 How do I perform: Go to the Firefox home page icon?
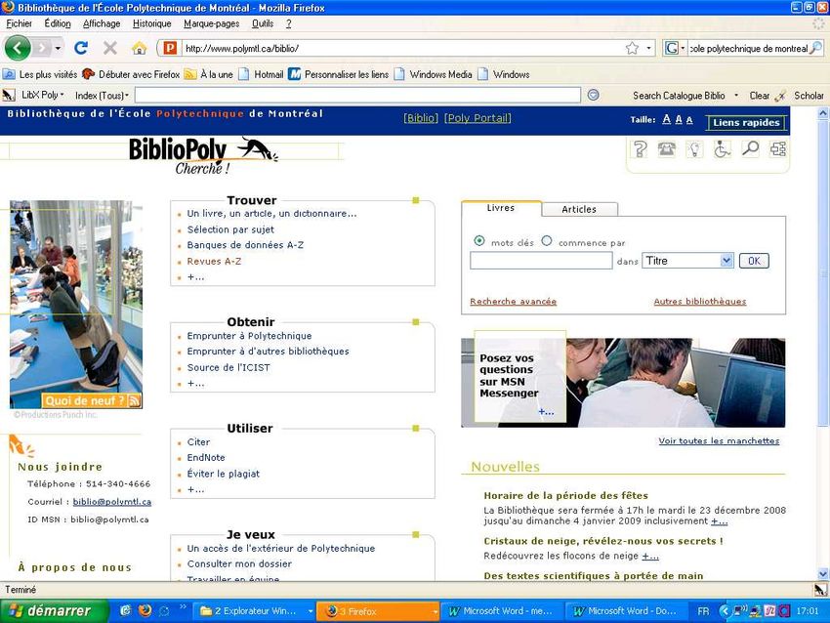pos(140,49)
